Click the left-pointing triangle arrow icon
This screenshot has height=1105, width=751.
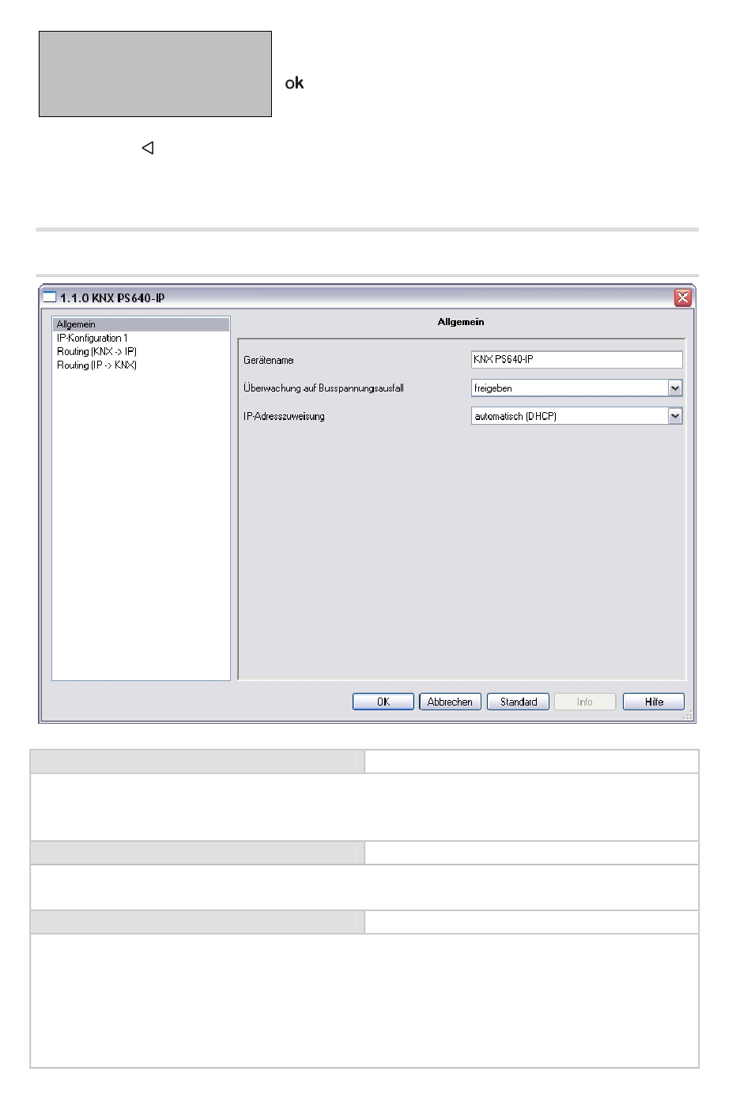148,148
